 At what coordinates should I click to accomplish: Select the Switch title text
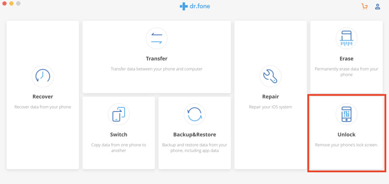119,135
